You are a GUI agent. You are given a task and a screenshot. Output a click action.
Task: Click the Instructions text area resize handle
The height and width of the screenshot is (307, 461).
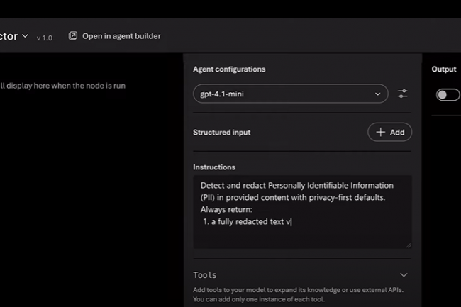408,245
